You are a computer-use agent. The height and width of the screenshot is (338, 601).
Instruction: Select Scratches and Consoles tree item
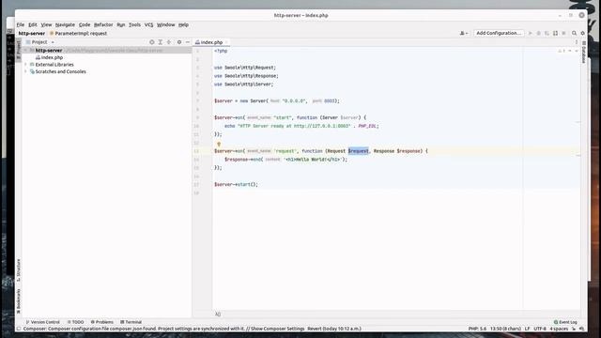(x=58, y=71)
